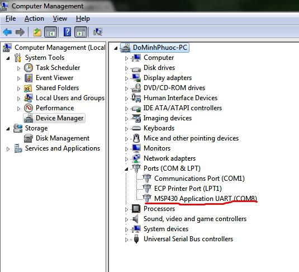This screenshot has height=272, width=299.
Task: Select MSP430 Application UART (COM8) text
Action: click(206, 199)
